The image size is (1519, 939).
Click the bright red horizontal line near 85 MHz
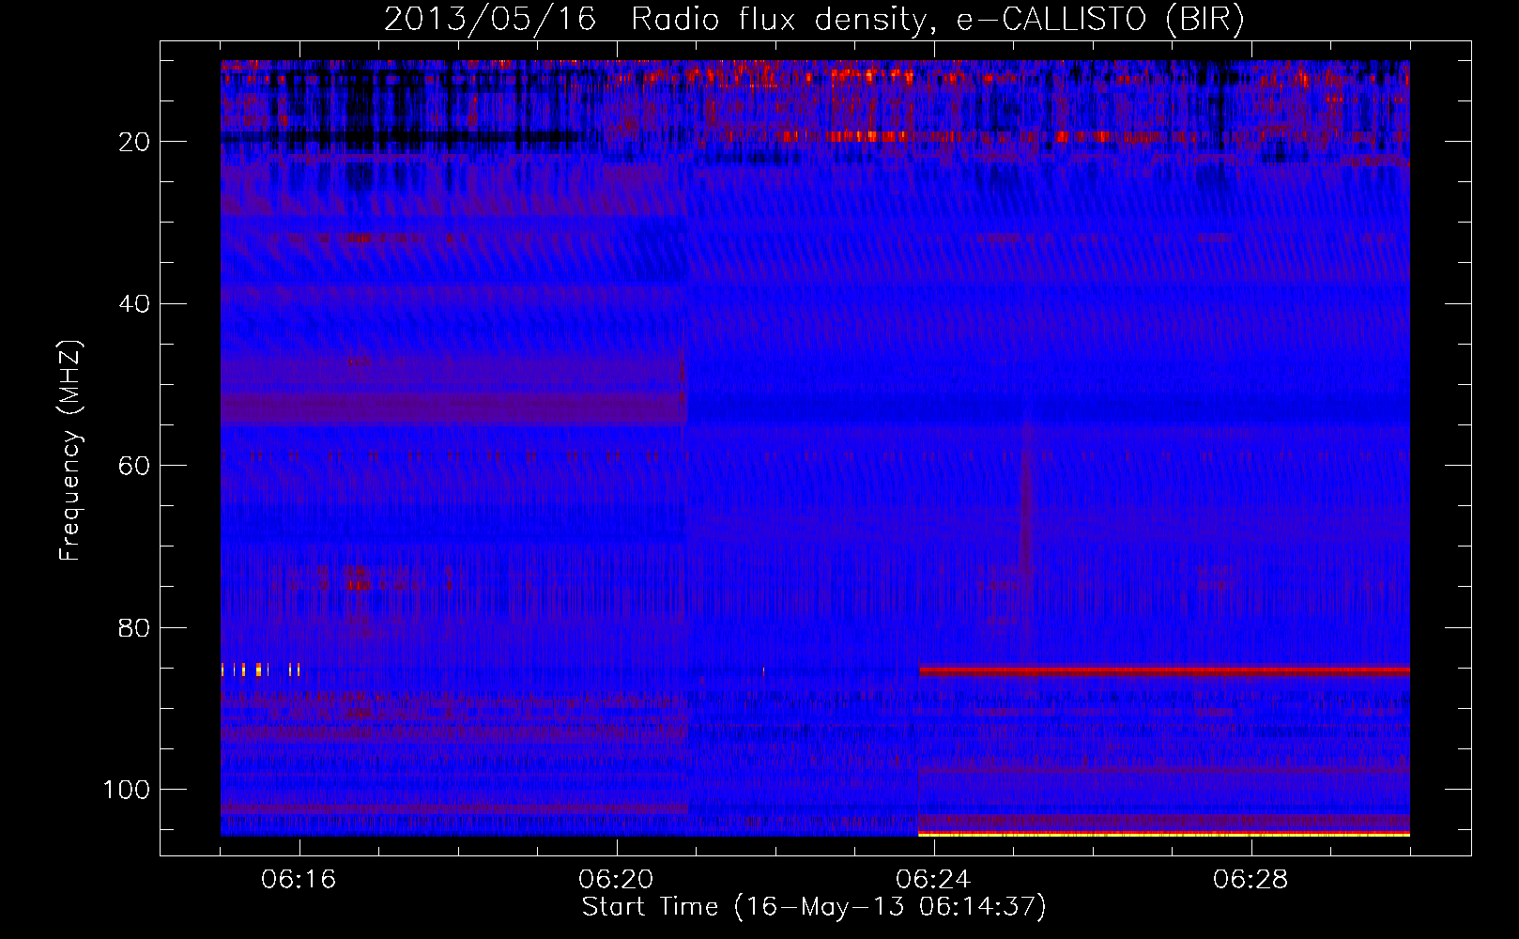(x=1164, y=670)
